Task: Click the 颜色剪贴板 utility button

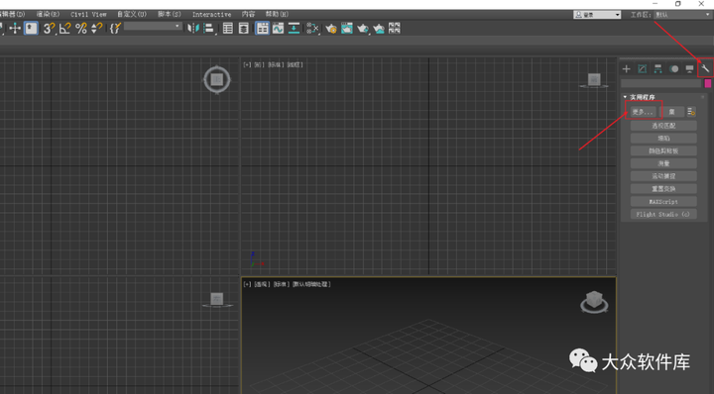Action: pos(663,150)
